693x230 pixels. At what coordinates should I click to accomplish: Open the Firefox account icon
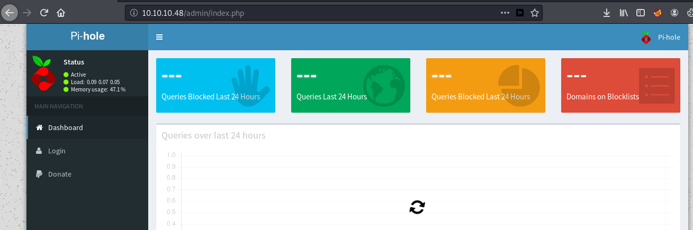674,12
